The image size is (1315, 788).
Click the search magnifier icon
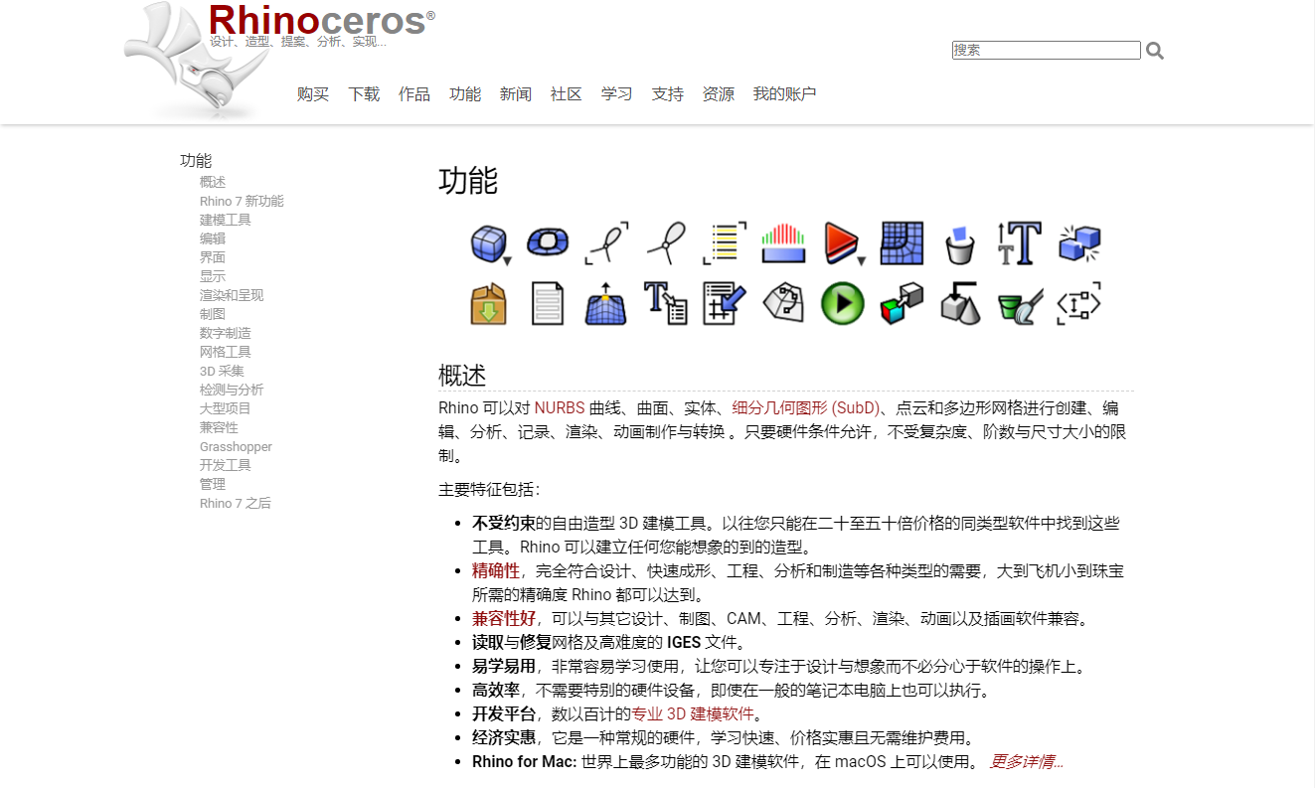(1155, 49)
